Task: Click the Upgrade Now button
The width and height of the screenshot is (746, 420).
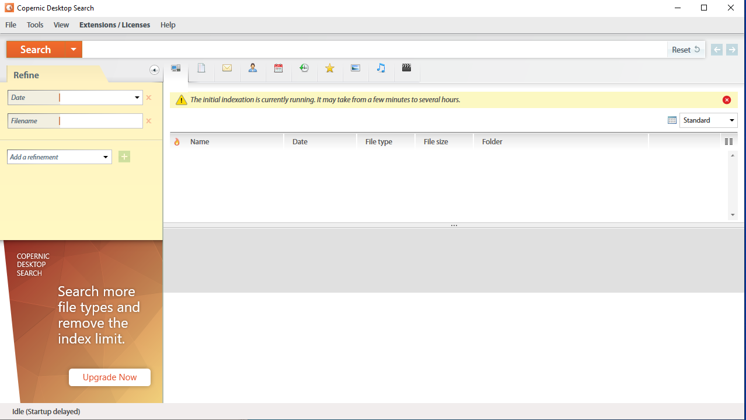Action: click(110, 377)
